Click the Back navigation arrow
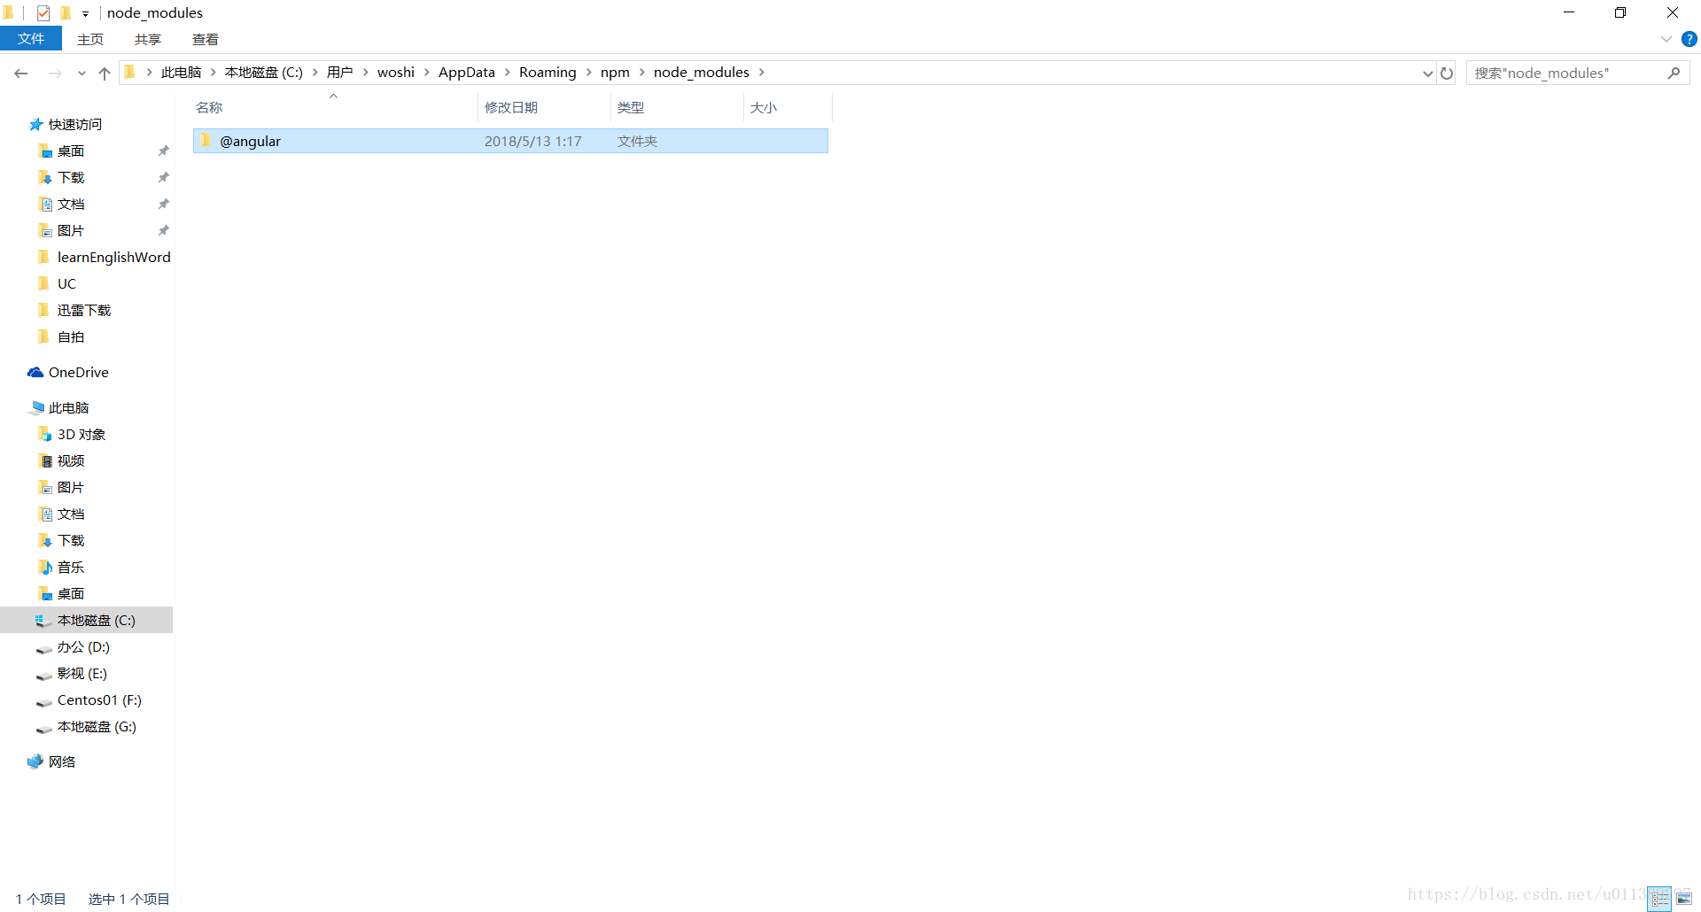This screenshot has width=1701, height=912. 21,73
